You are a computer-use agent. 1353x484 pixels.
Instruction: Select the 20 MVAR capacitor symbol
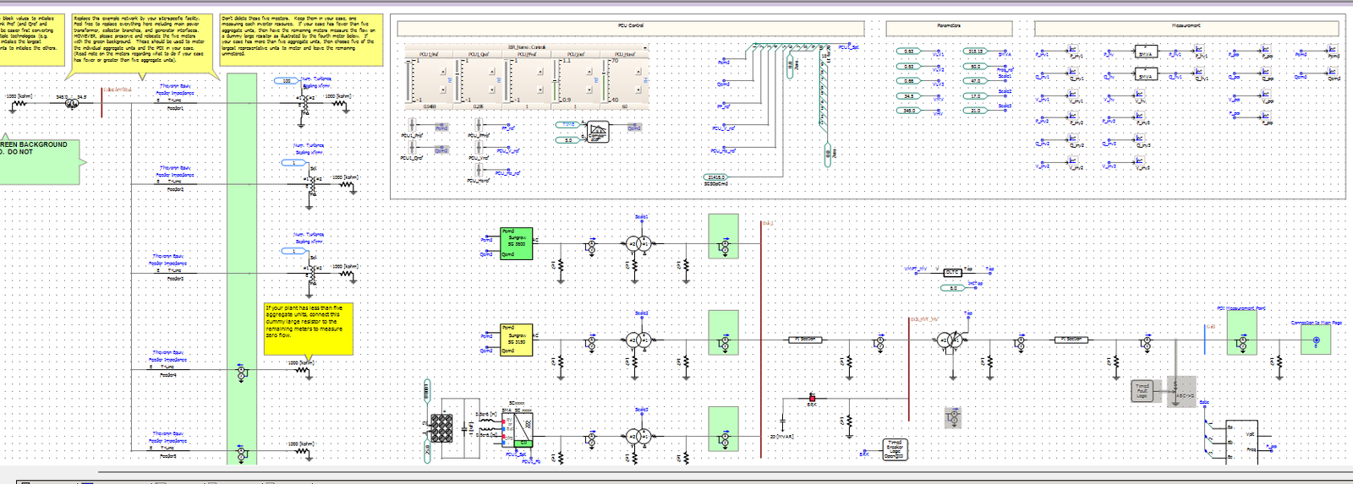click(782, 420)
